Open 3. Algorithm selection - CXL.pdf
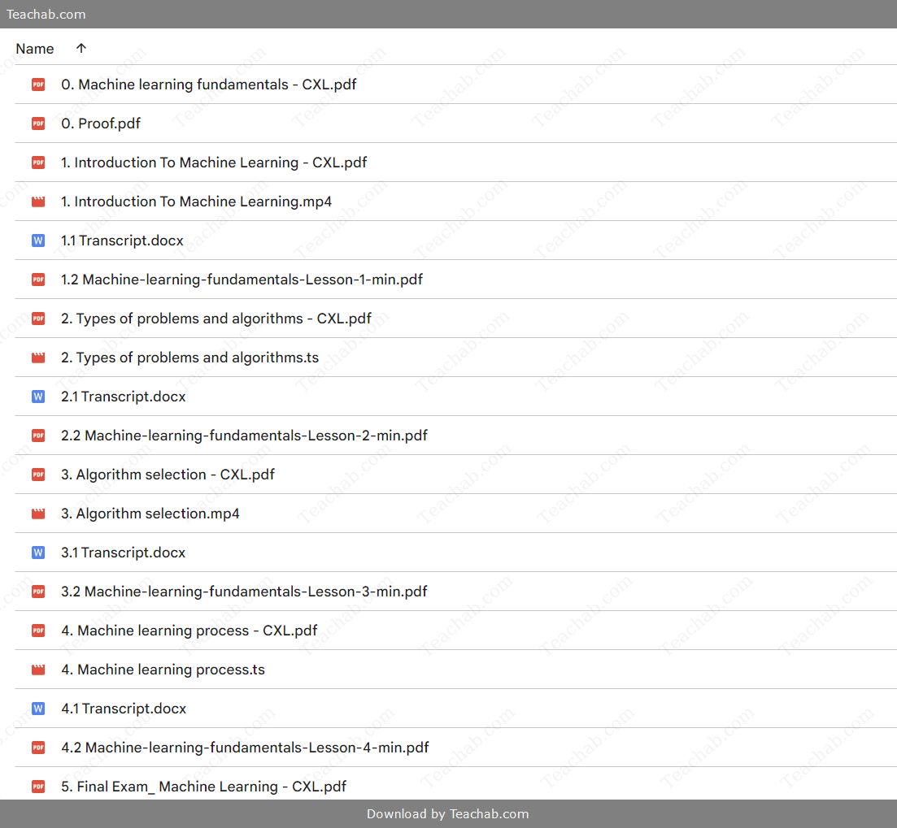The width and height of the screenshot is (897, 828). [x=168, y=475]
